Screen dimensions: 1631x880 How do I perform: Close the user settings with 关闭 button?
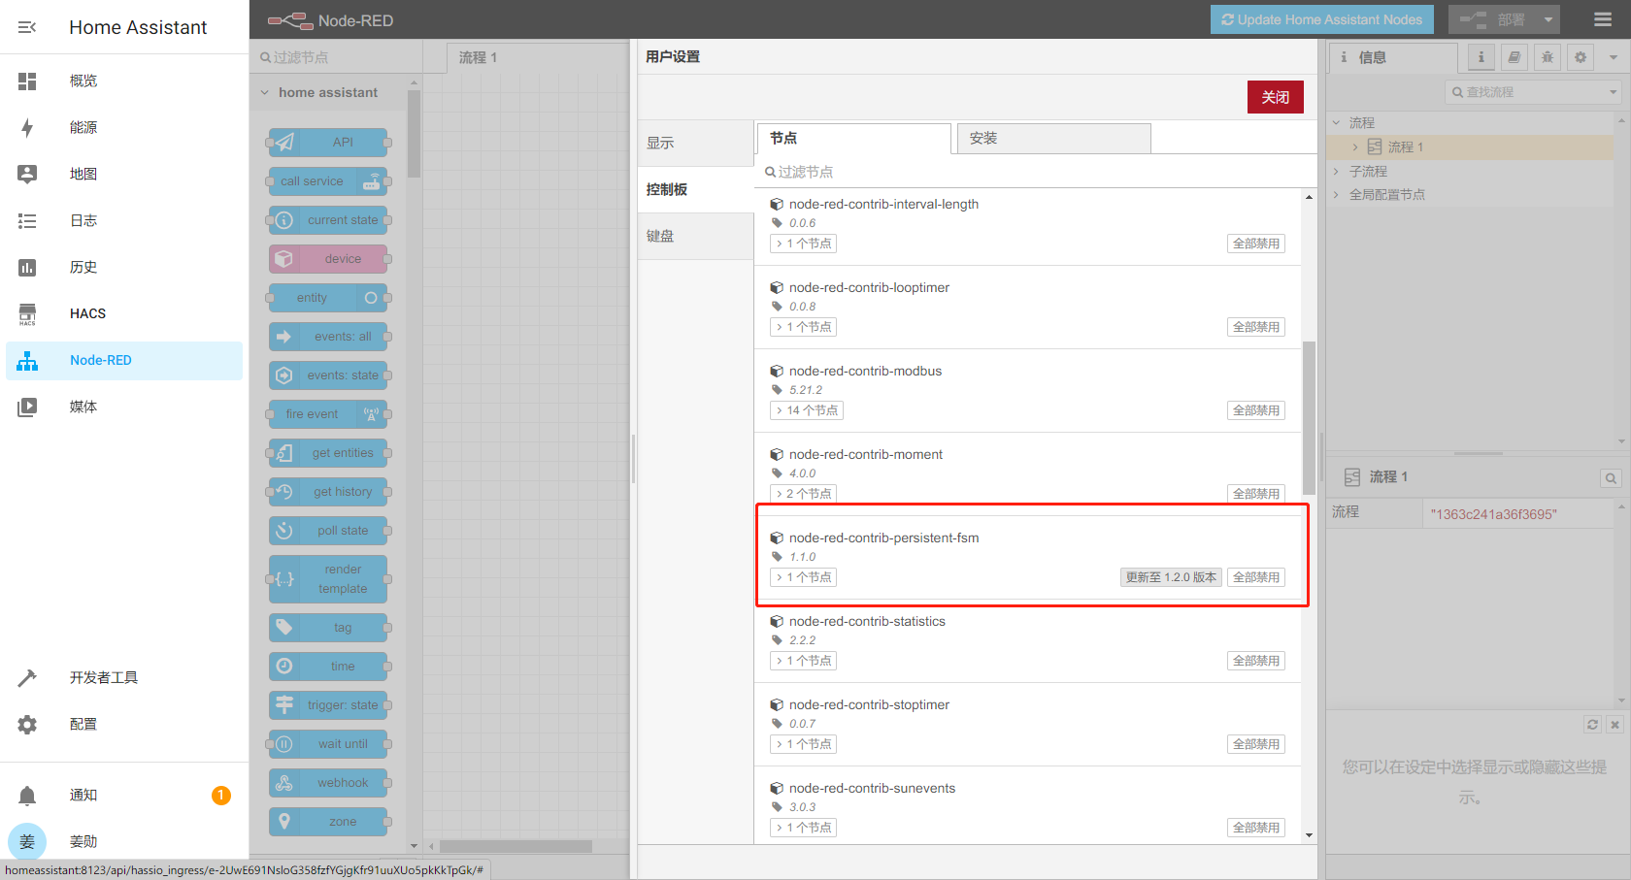(x=1275, y=97)
